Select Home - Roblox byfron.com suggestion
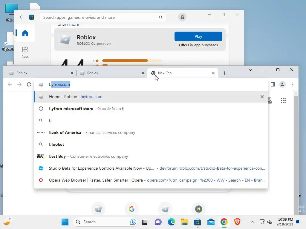This screenshot has width=306, height=229. 151,97
